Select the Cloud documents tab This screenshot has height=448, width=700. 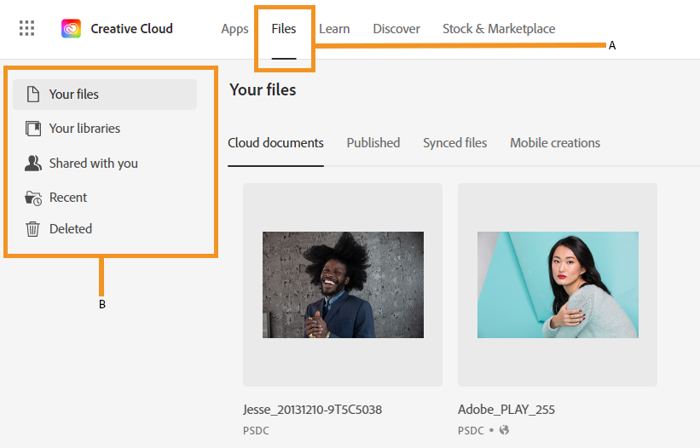click(275, 143)
